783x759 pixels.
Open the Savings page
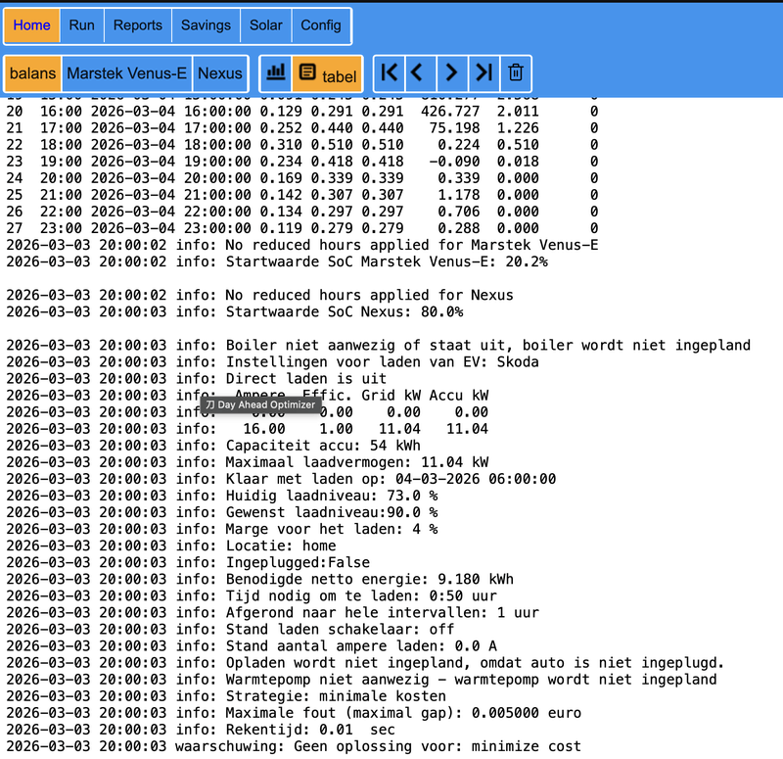pyautogui.click(x=206, y=25)
